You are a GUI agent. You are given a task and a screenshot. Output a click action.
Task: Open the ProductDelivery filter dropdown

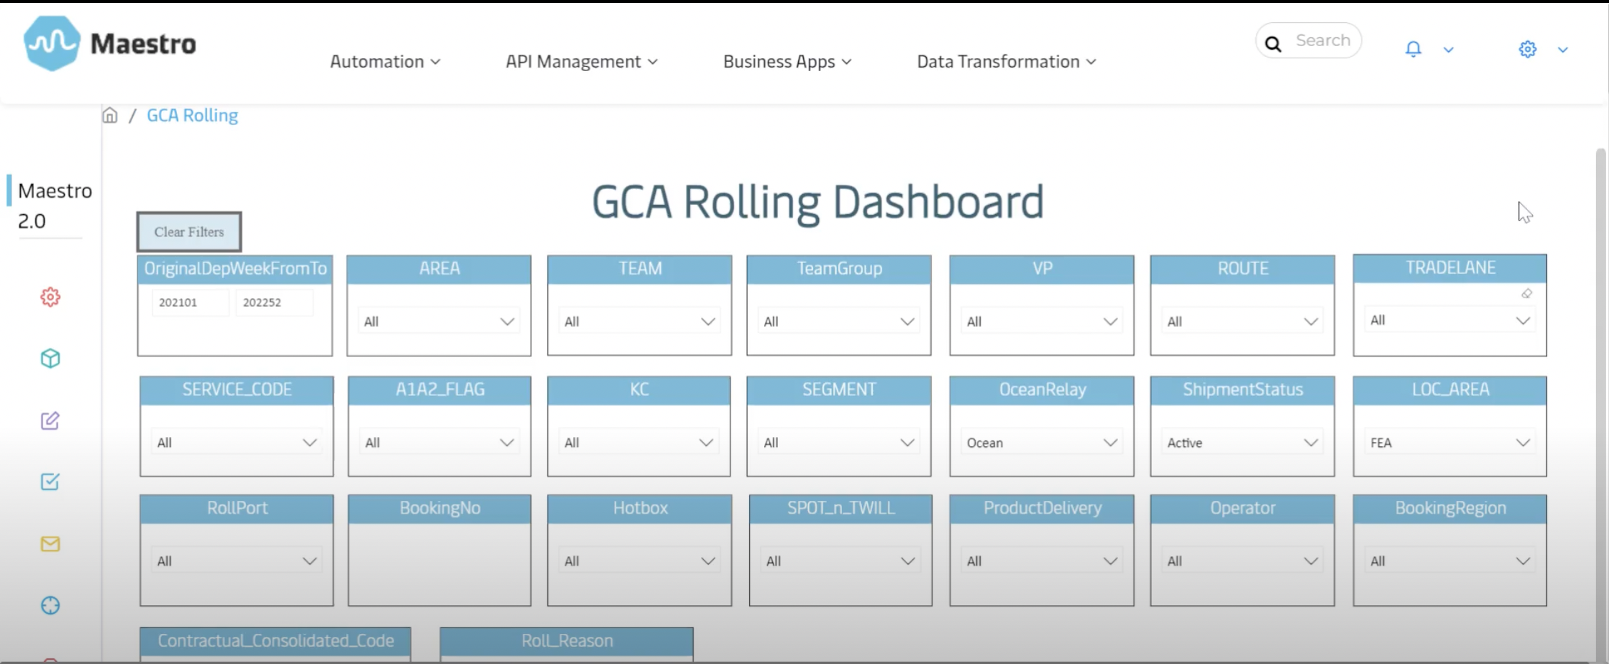pos(1042,561)
